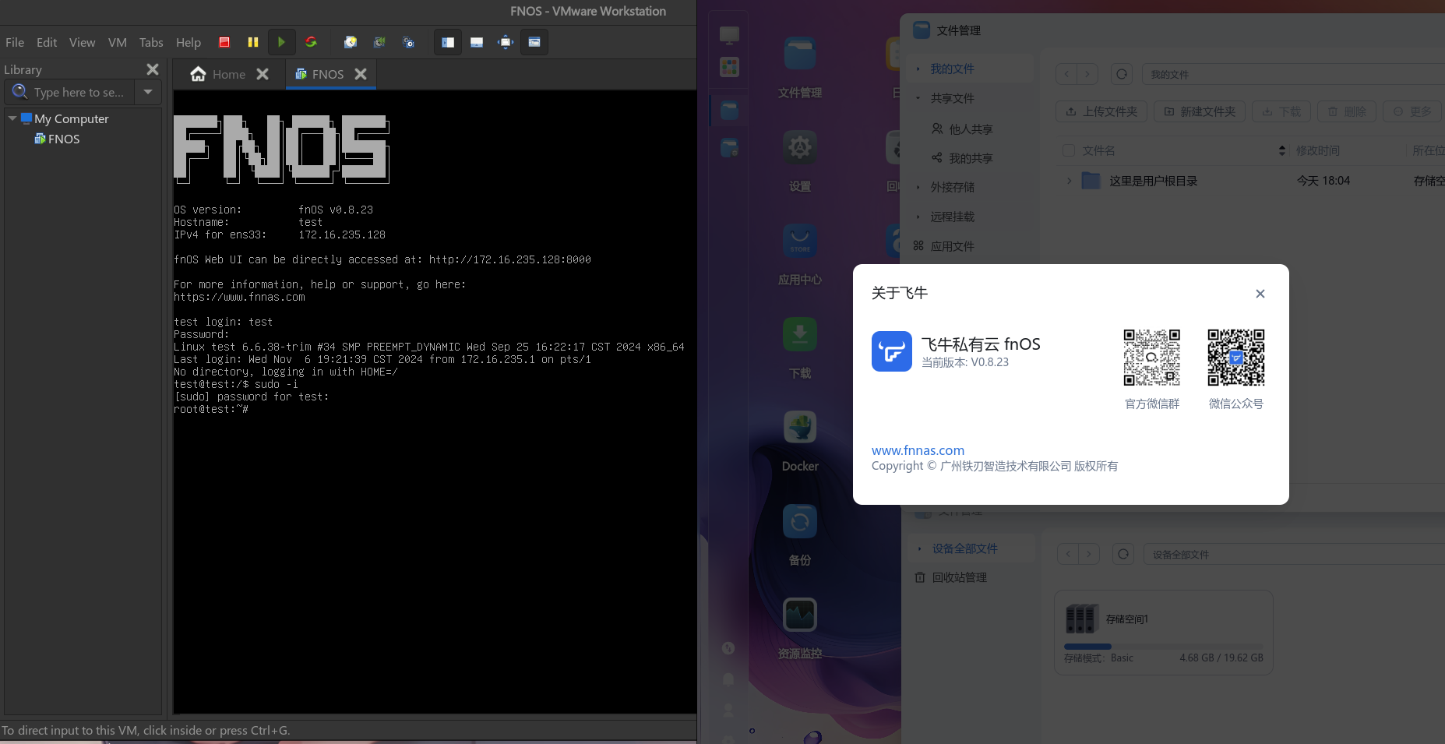Click the Library search field
The image size is (1445, 744).
pos(70,92)
